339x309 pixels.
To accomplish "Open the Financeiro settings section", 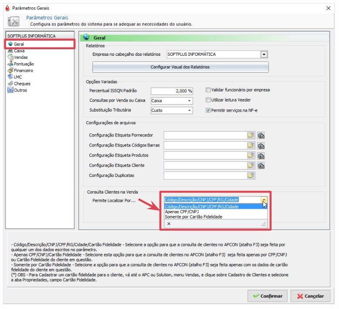I will [x=24, y=71].
